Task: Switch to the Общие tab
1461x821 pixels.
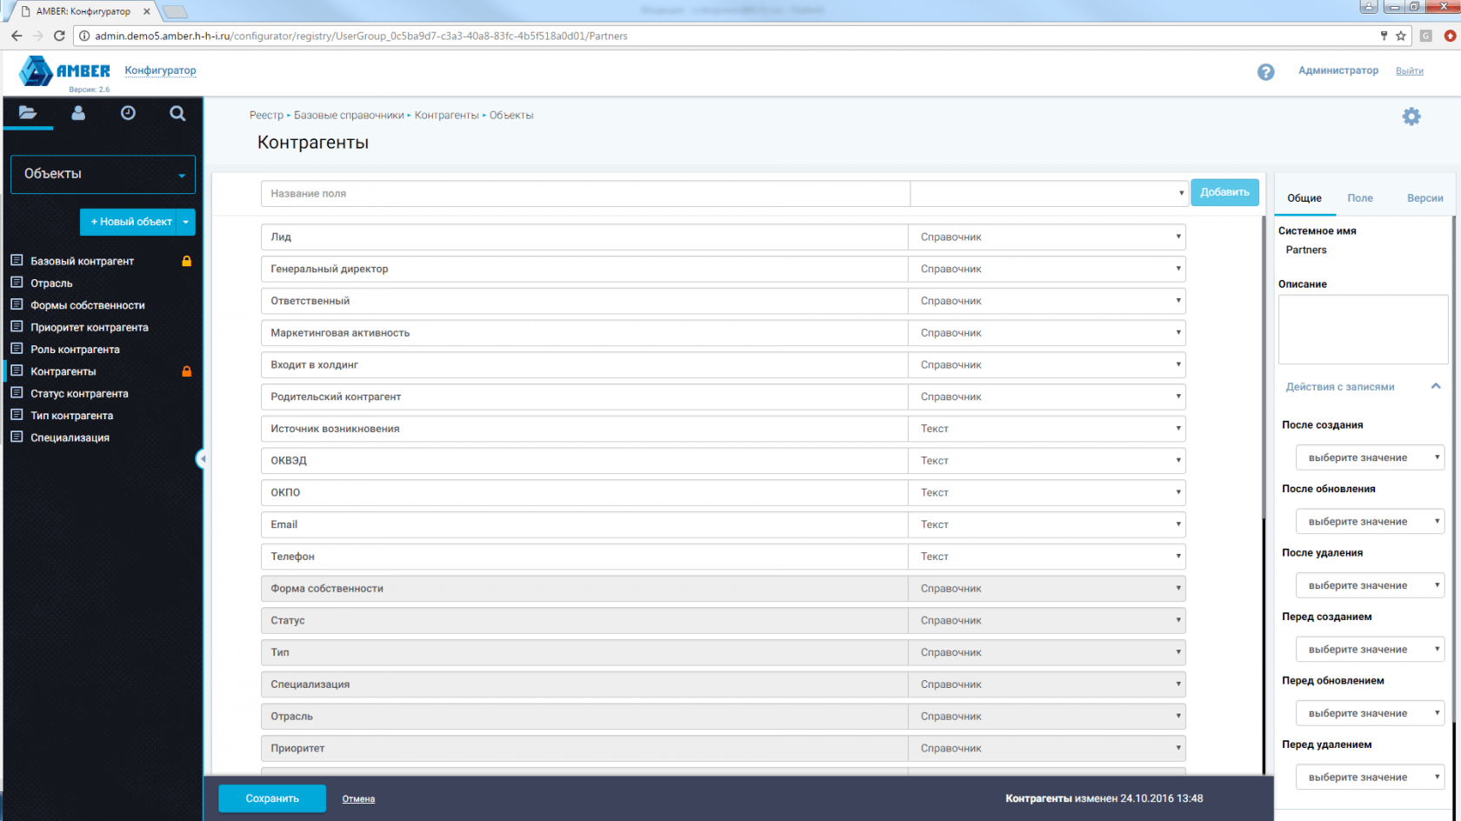Action: 1304,198
